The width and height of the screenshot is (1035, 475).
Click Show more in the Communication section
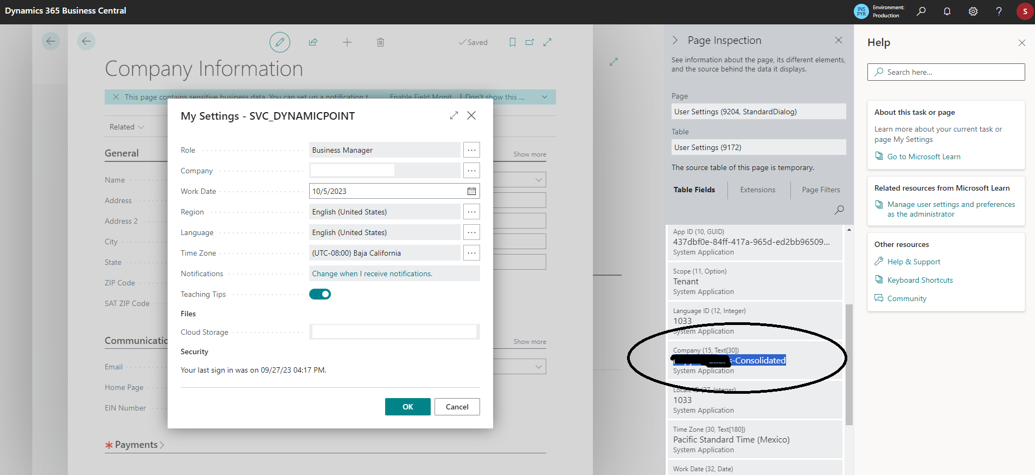[x=530, y=342]
